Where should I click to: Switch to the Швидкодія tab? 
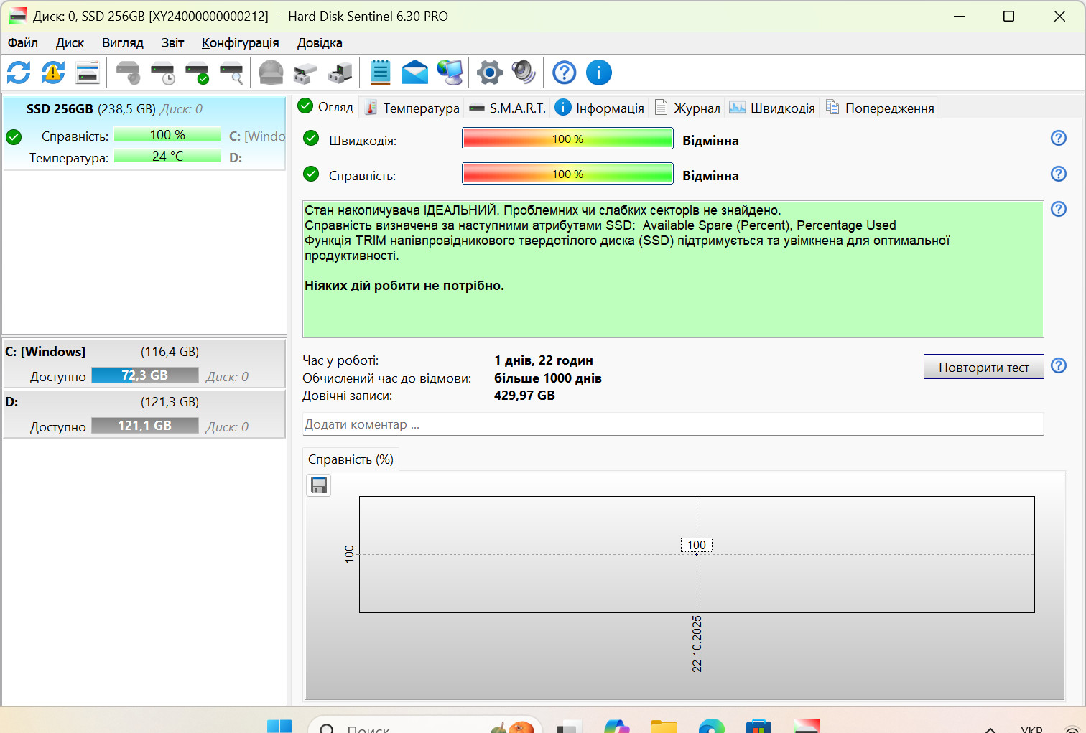pos(772,108)
